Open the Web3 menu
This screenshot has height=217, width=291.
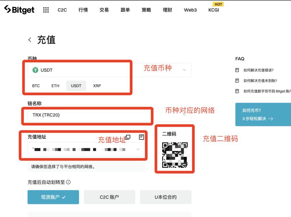(x=190, y=10)
